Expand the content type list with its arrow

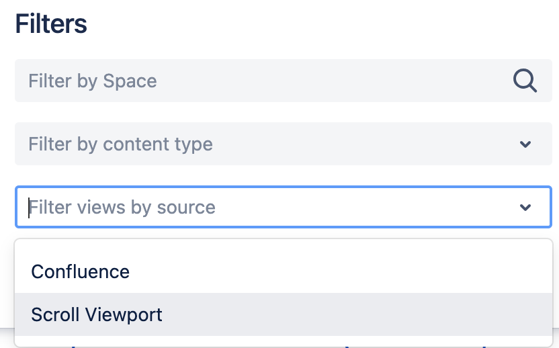point(525,144)
